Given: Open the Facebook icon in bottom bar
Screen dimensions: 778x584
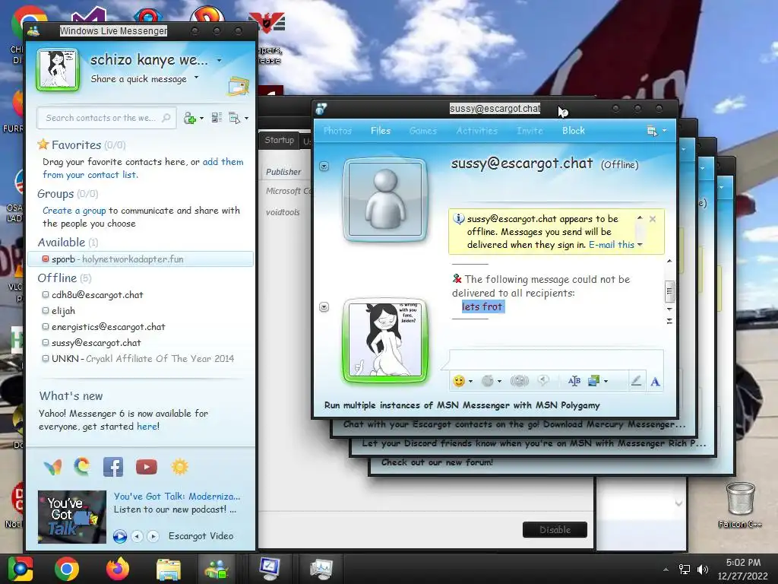Looking at the screenshot, I should click(113, 467).
